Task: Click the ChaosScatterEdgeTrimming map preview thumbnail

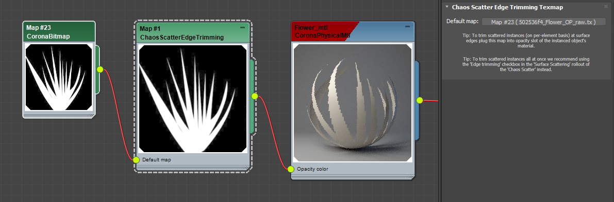Action: [x=193, y=99]
